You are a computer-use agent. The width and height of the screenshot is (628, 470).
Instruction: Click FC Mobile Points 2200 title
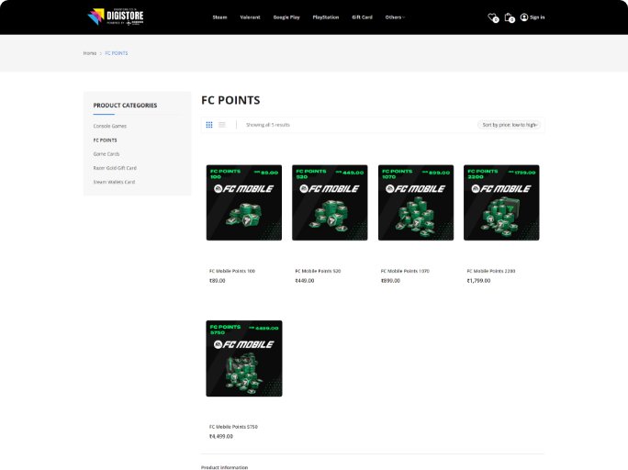point(491,271)
